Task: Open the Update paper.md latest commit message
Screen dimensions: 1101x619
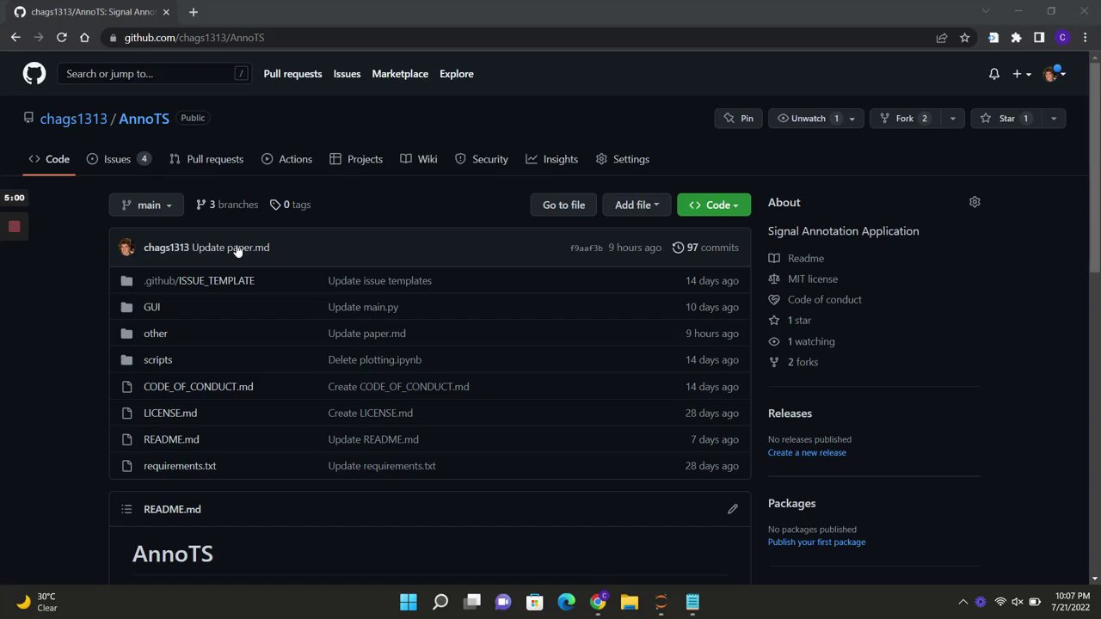Action: click(x=231, y=248)
